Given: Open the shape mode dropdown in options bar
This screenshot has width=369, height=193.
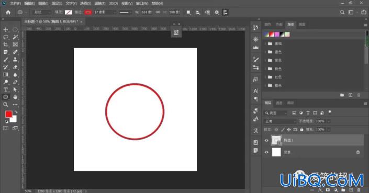Looking at the screenshot, I should point(42,12).
